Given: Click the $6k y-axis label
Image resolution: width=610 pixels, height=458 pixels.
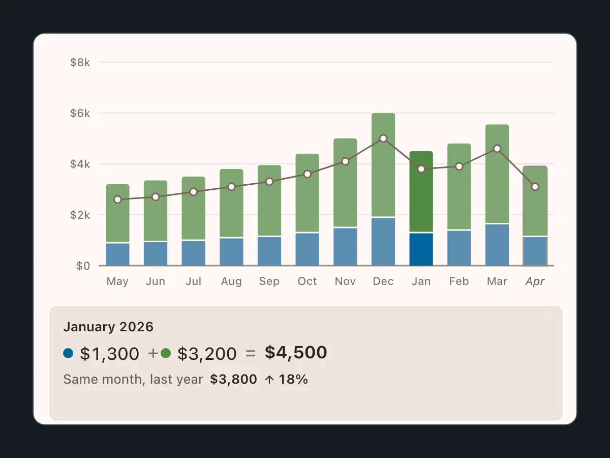Looking at the screenshot, I should click(x=80, y=113).
